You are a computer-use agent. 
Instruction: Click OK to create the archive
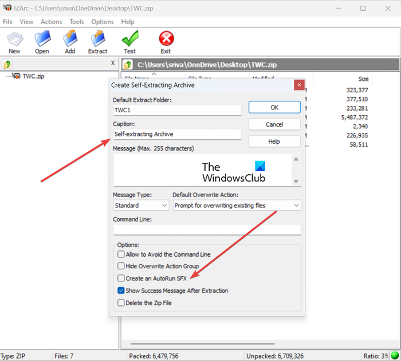274,108
